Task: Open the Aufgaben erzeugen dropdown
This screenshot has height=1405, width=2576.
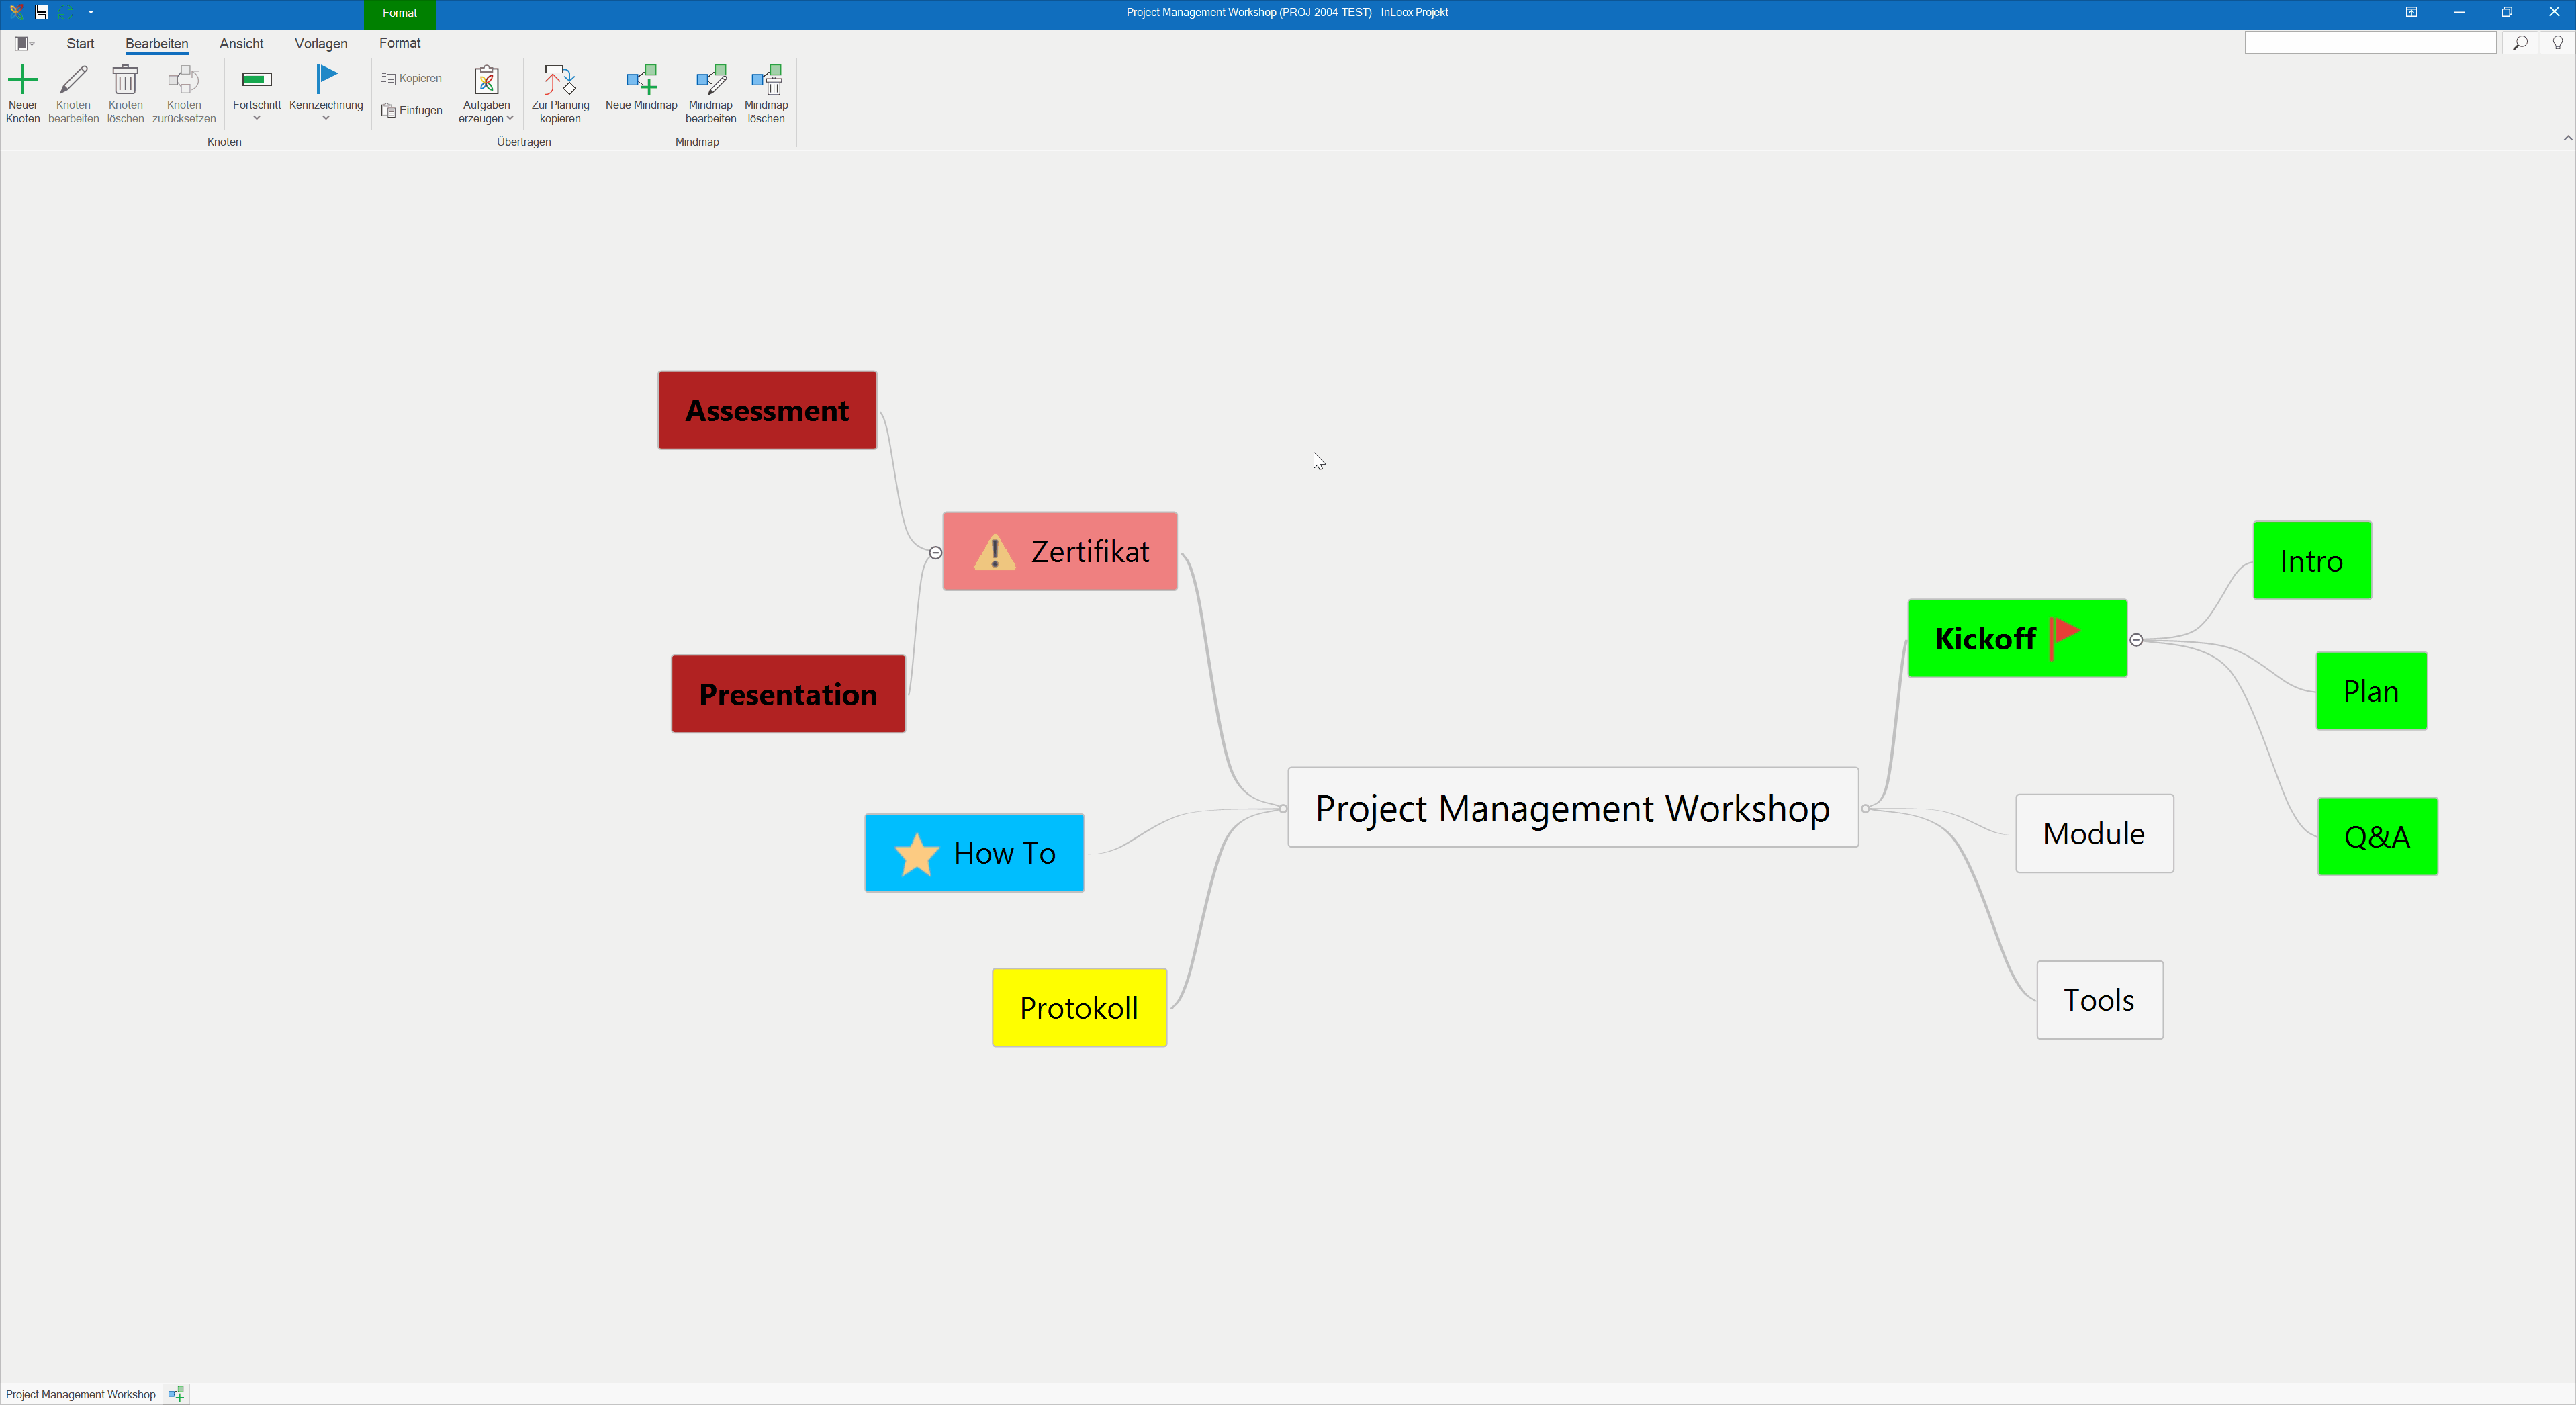Action: (486, 94)
